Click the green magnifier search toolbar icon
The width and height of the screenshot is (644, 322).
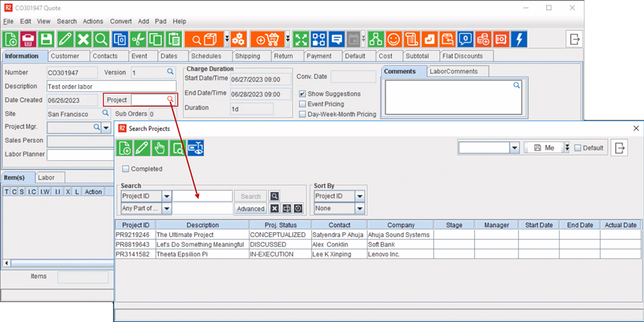coord(101,39)
